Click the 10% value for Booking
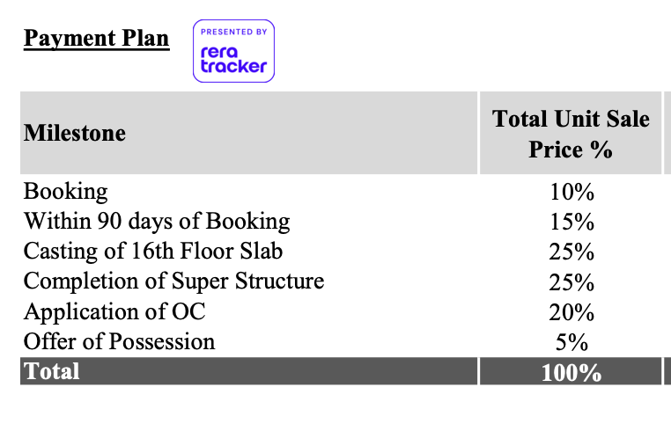The height and width of the screenshot is (424, 671). 571,192
